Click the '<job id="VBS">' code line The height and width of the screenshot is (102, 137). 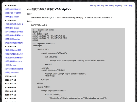click(x=44, y=87)
